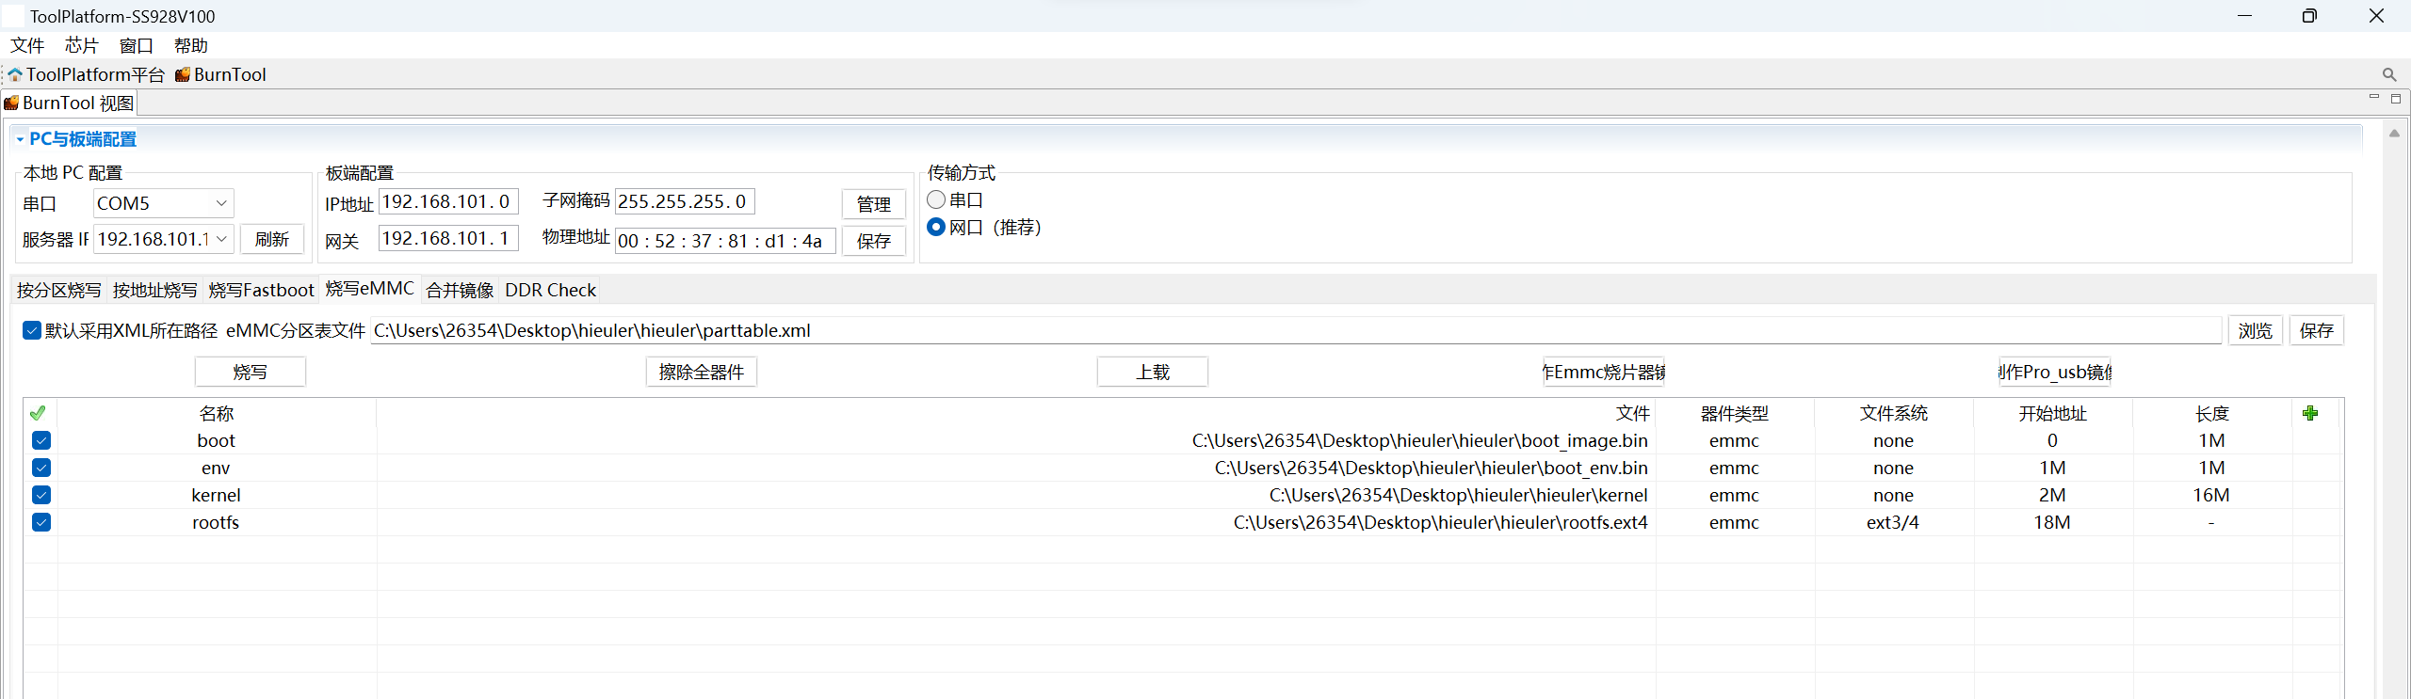Click 浏览 to browse partition table file

click(2255, 330)
